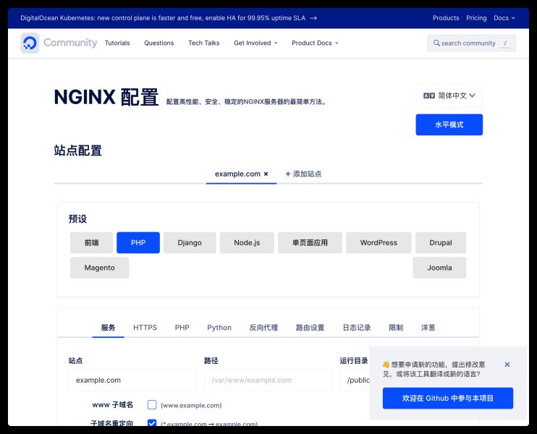537x434 pixels.
Task: Click 欢迎在 Github 中参与本项目 button
Action: pos(447,398)
